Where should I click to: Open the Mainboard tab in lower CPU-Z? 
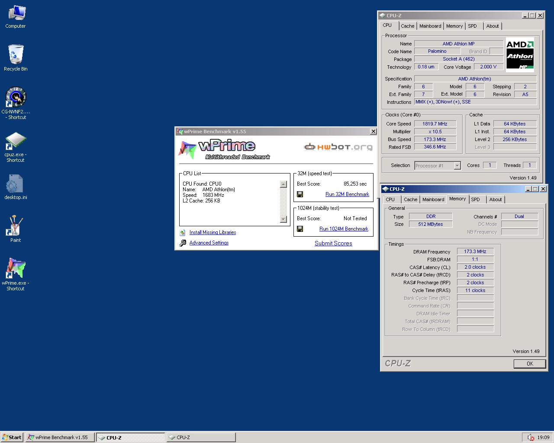[433, 199]
